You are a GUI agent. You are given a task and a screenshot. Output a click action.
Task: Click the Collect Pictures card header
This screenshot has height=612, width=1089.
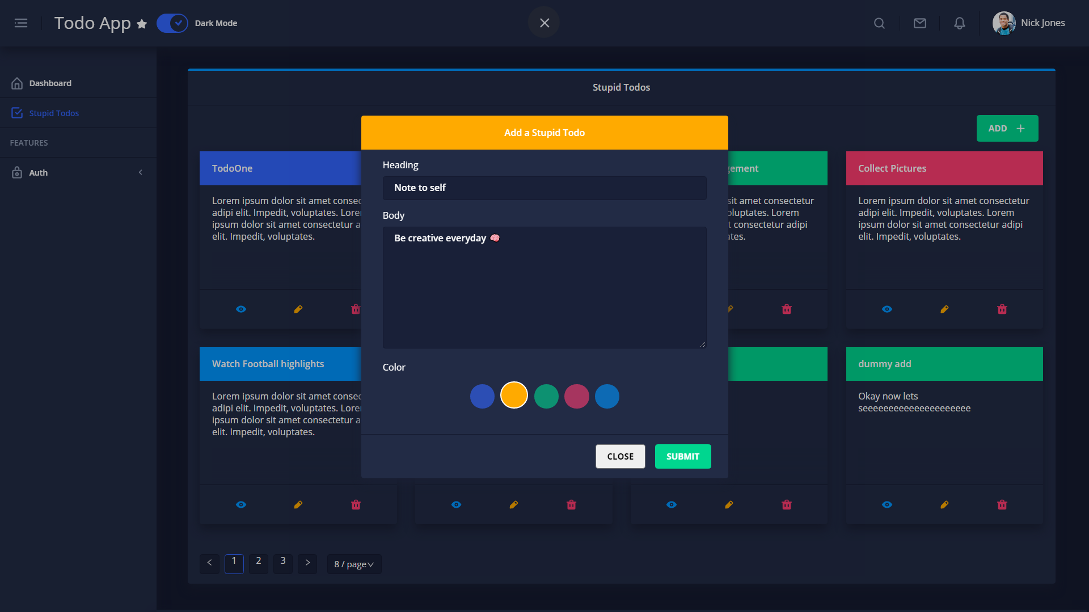pyautogui.click(x=944, y=168)
